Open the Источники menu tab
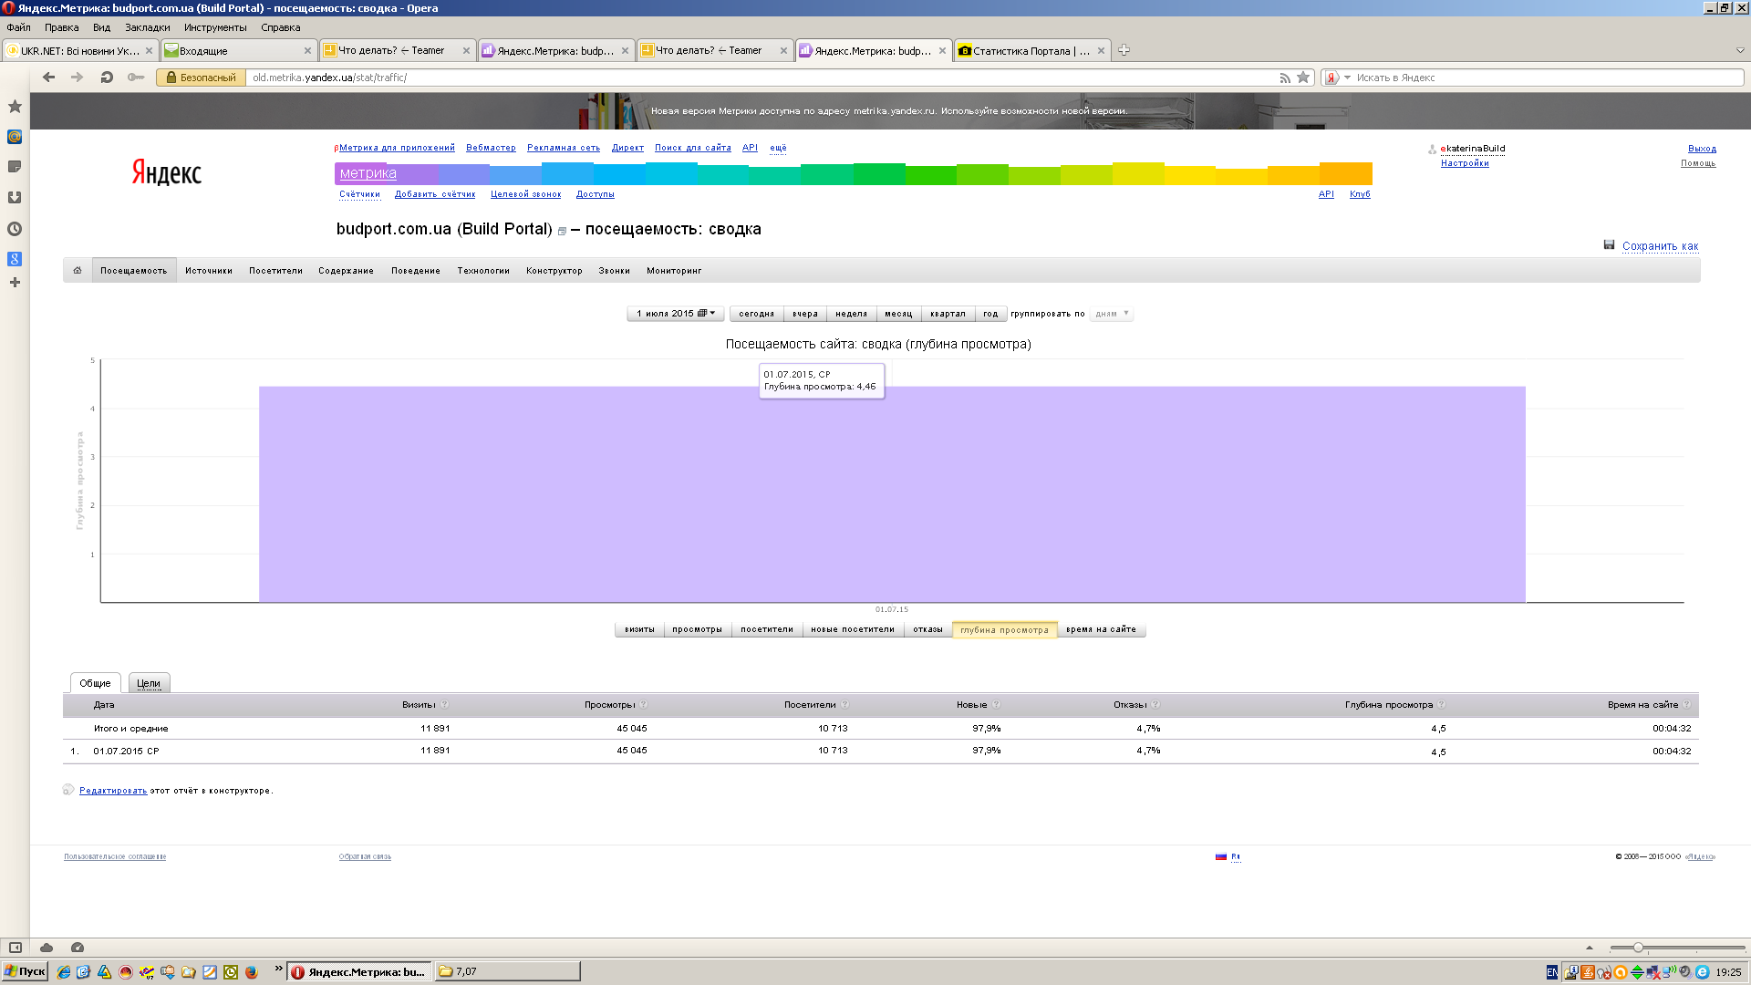1751x985 pixels. point(209,271)
